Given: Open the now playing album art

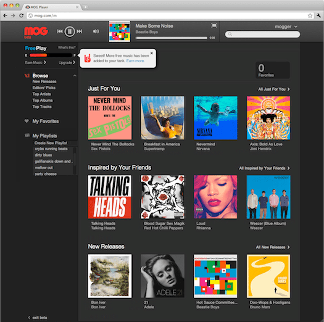Looking at the screenshot, I should [x=120, y=31].
